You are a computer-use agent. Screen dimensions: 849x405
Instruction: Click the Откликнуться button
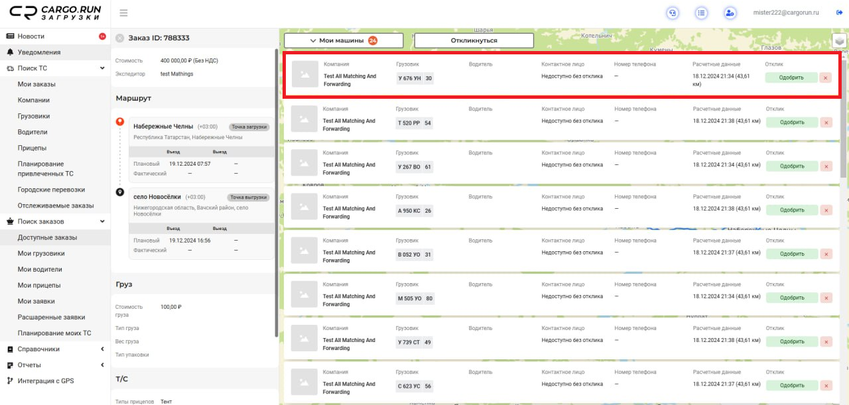474,40
